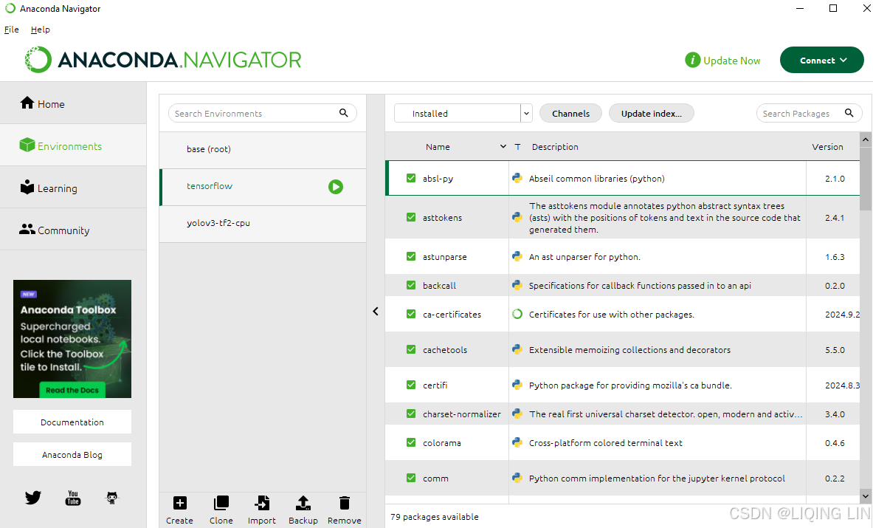Click the Anaconda Navigator logo
873x528 pixels.
click(162, 60)
